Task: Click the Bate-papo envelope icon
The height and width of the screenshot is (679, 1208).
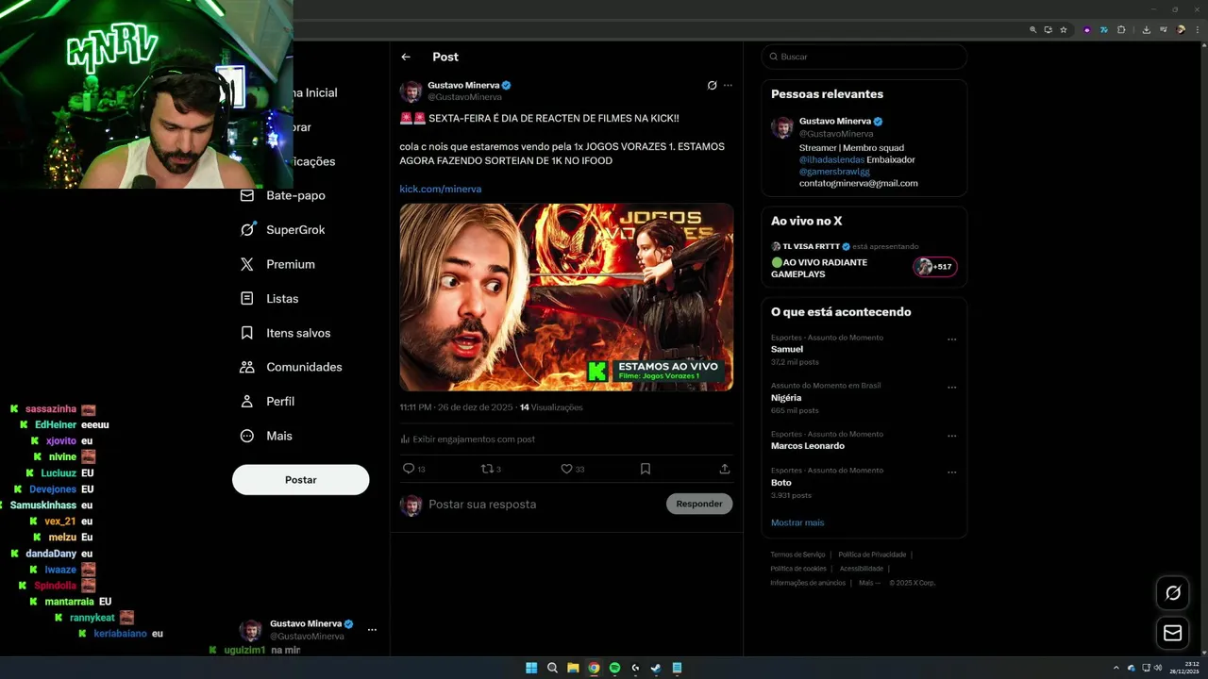Action: coord(247,195)
